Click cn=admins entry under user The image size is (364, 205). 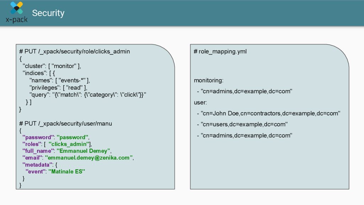245,136
